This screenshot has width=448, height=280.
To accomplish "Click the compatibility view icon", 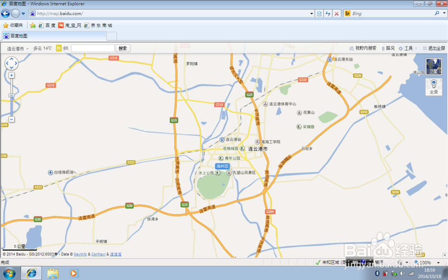I will tap(319, 13).
